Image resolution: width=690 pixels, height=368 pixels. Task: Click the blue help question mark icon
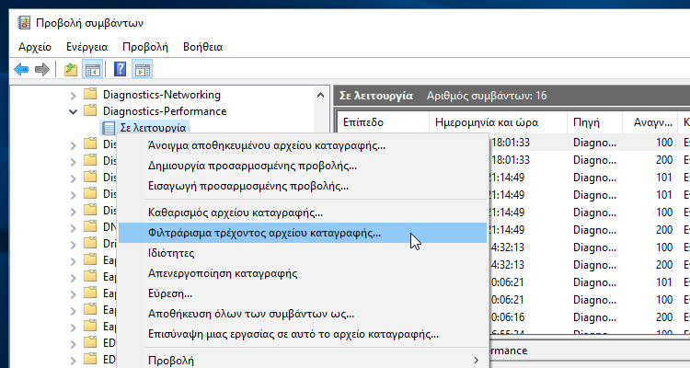pos(120,69)
